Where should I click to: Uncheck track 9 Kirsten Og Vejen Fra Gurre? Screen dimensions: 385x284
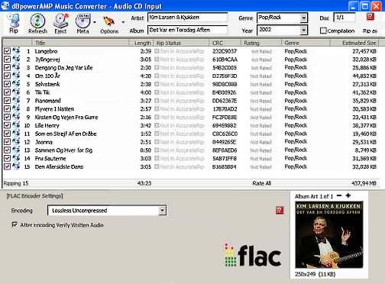click(x=7, y=117)
